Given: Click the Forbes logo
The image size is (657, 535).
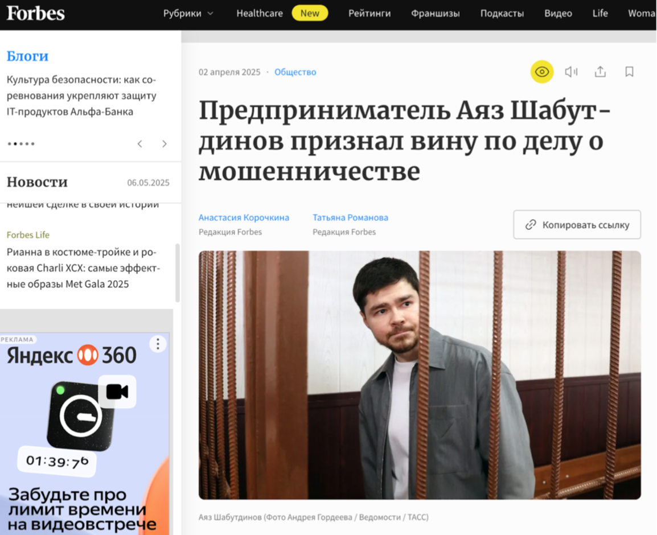Looking at the screenshot, I should pyautogui.click(x=36, y=14).
